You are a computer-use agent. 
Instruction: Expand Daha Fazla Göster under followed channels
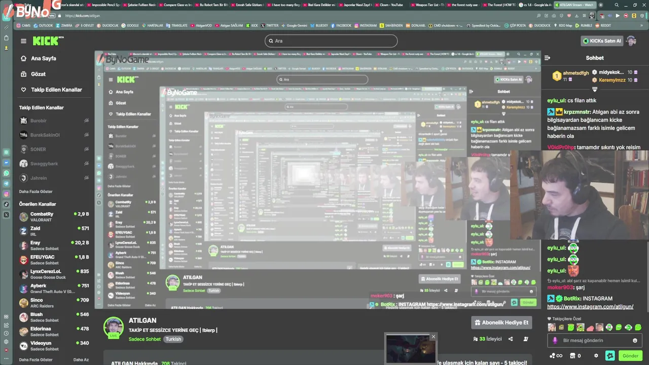coord(36,192)
